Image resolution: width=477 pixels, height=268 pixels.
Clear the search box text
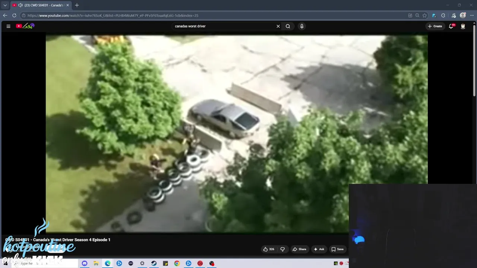click(278, 26)
